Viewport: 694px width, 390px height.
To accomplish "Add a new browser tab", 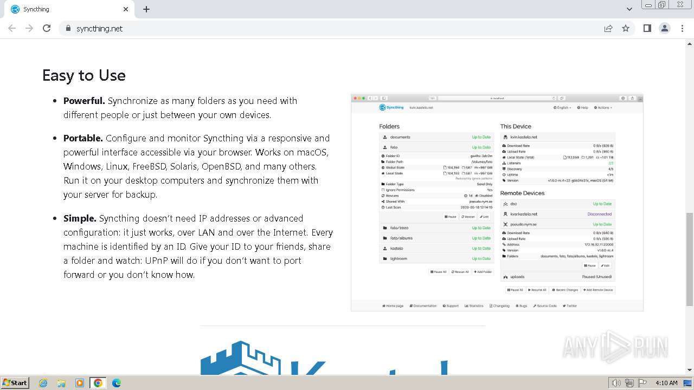I will pos(146,9).
